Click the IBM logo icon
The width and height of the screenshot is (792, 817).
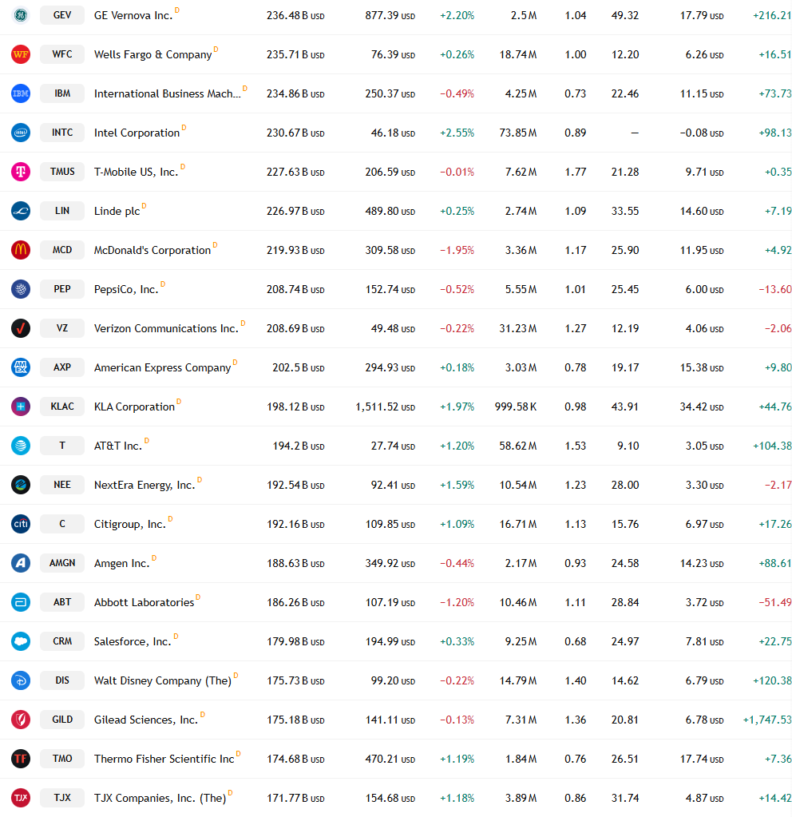coord(21,93)
